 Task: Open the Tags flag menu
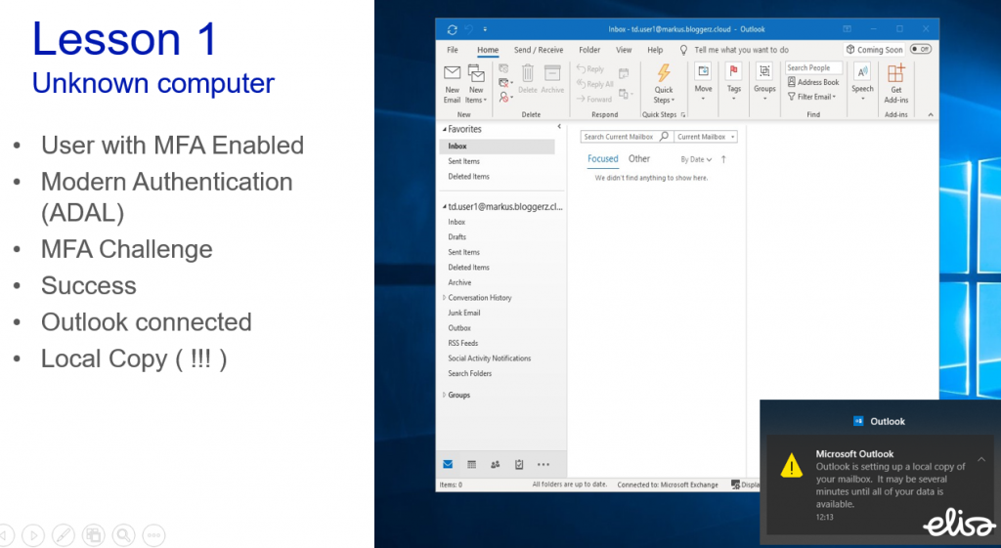point(733,82)
